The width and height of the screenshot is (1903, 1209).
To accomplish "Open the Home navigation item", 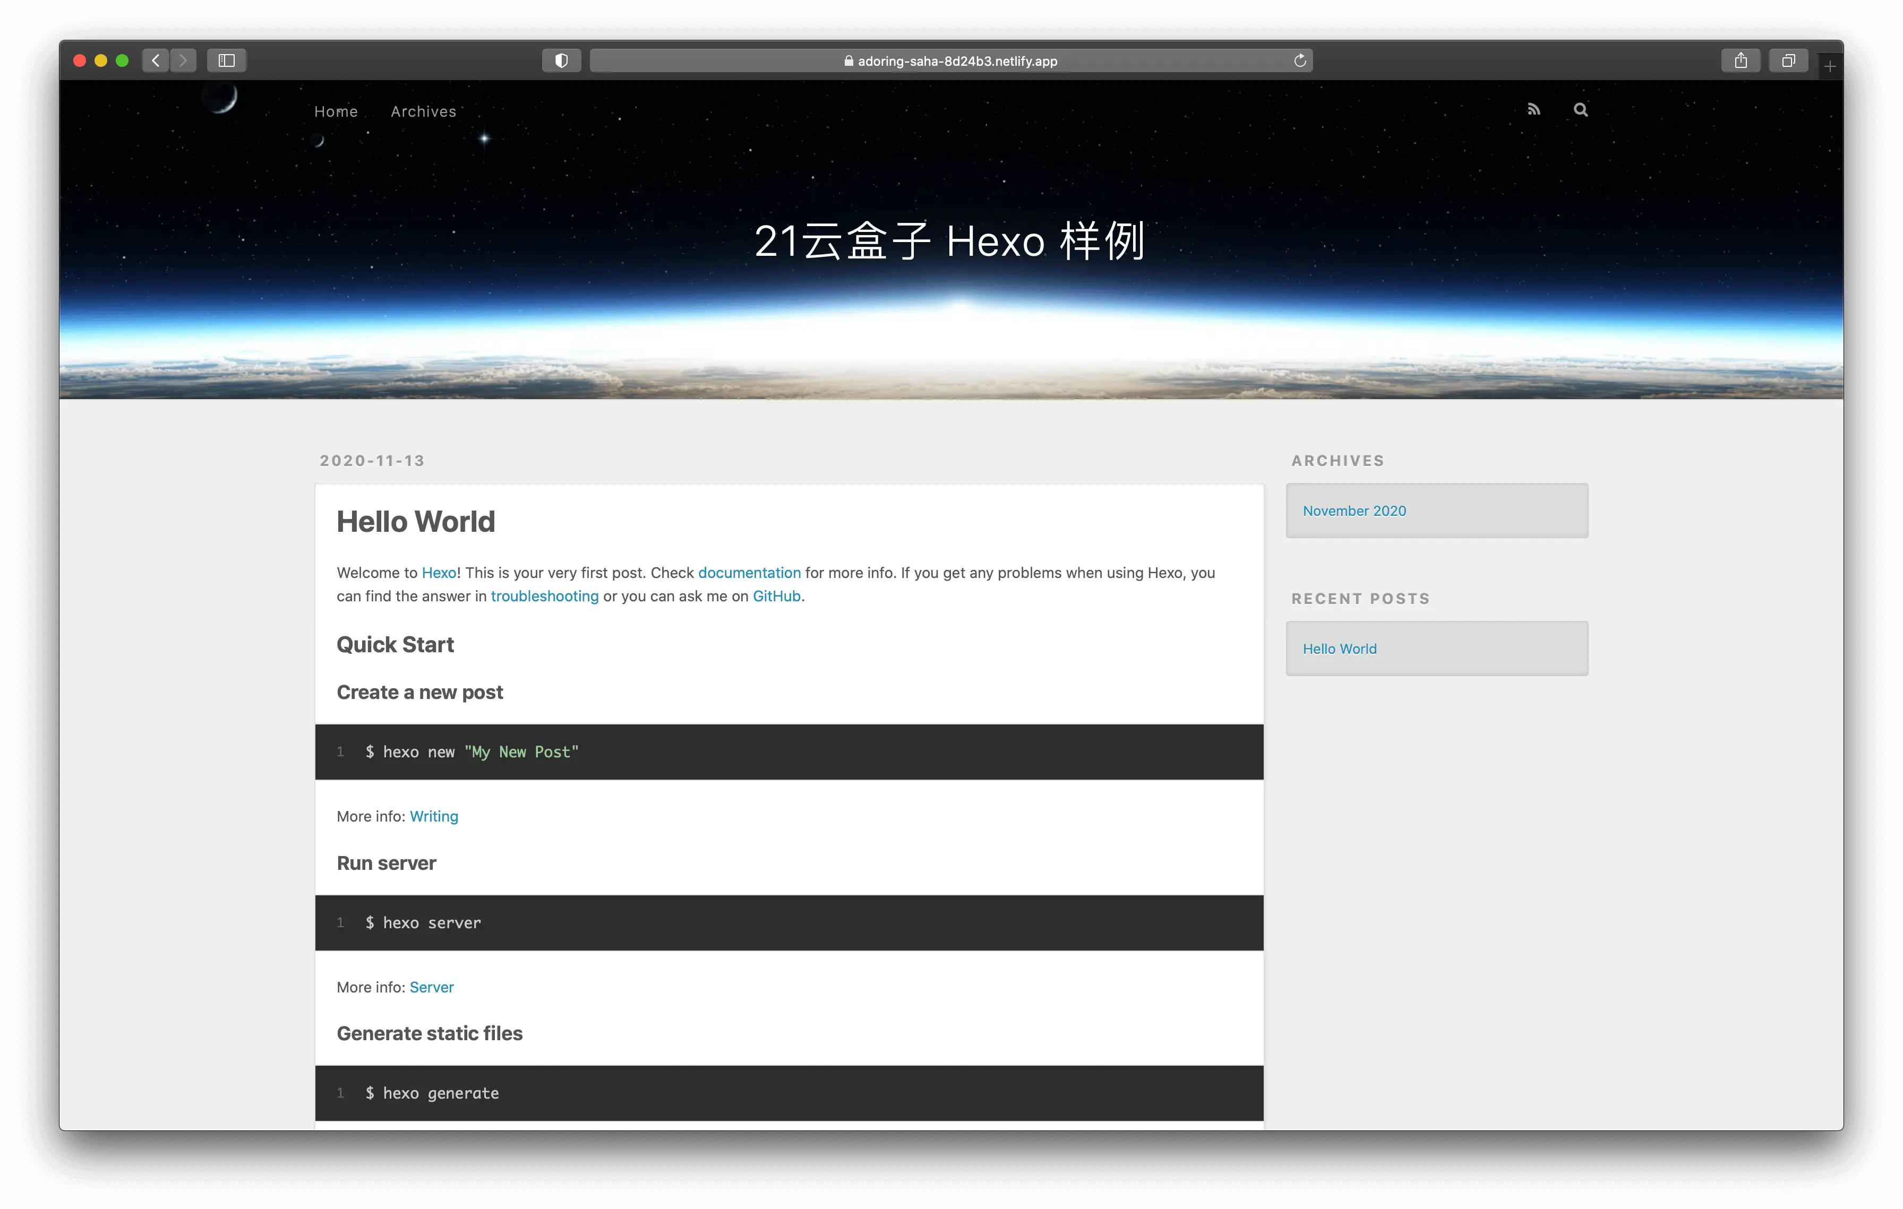I will click(x=336, y=111).
